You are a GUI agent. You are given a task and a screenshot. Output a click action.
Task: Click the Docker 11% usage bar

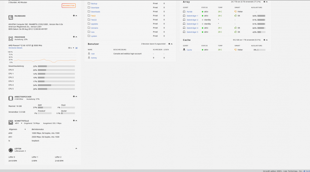68,113
